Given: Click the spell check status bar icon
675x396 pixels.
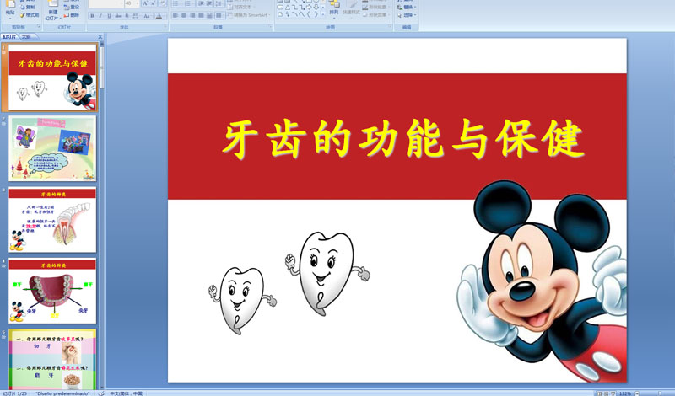Looking at the screenshot, I should click(101, 393).
